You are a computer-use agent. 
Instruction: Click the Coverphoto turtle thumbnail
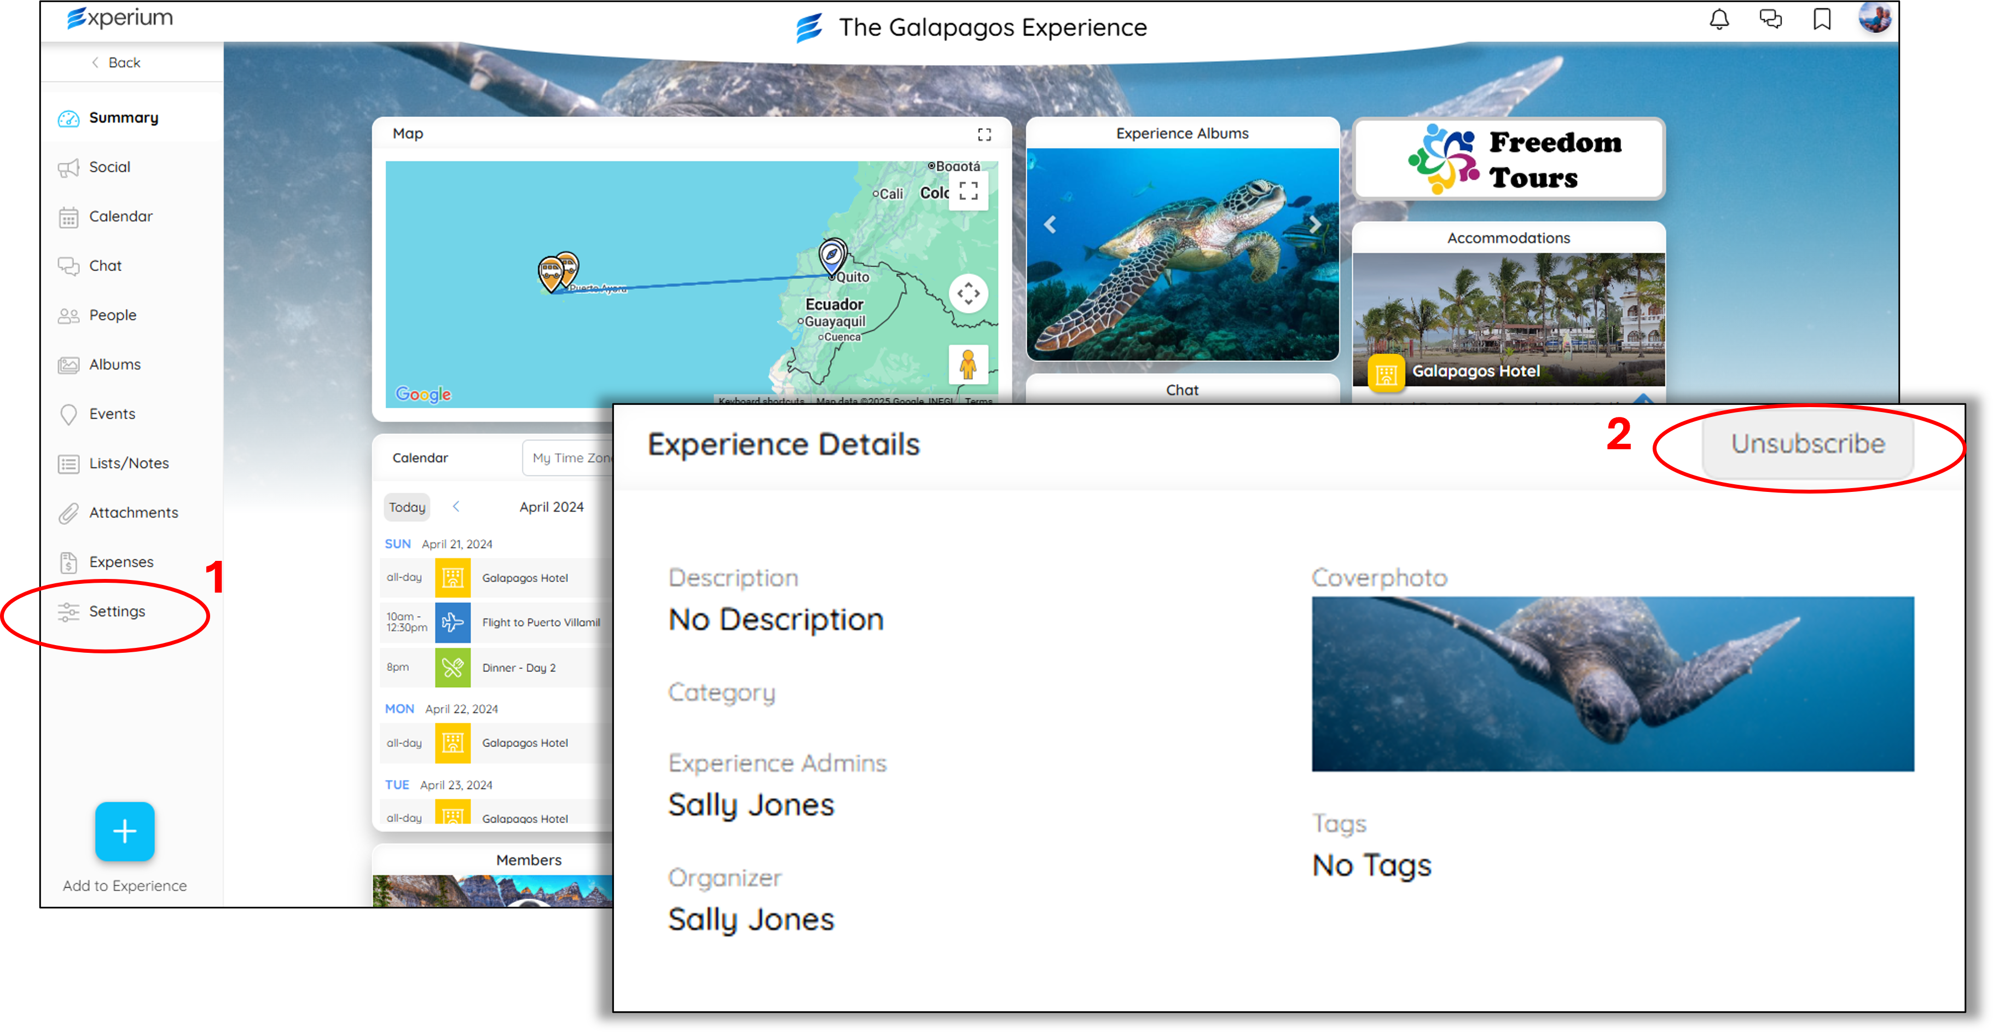coord(1612,684)
